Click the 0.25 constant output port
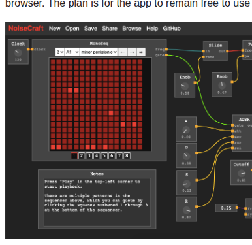The width and height of the screenshot is (252, 245). coord(237,208)
